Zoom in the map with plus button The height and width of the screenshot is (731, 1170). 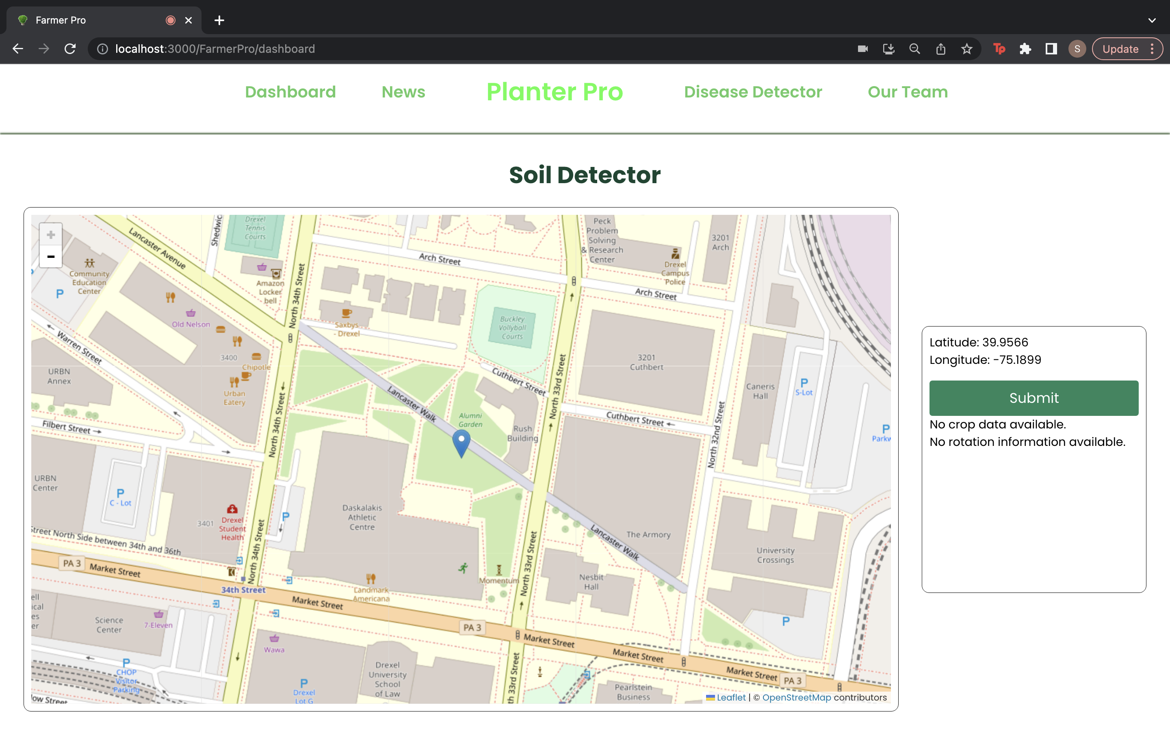click(51, 235)
